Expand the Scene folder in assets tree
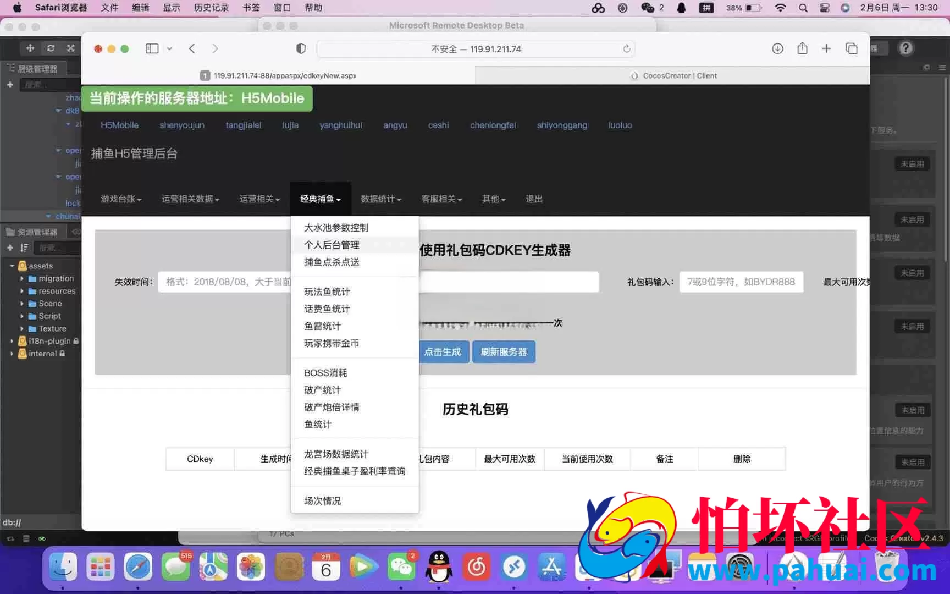The width and height of the screenshot is (950, 594). 22,304
